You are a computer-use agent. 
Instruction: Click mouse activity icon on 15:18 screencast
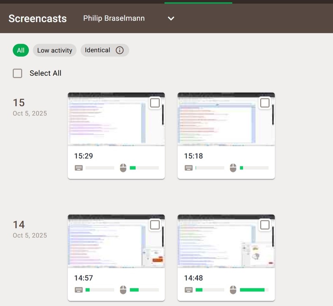pos(233,168)
